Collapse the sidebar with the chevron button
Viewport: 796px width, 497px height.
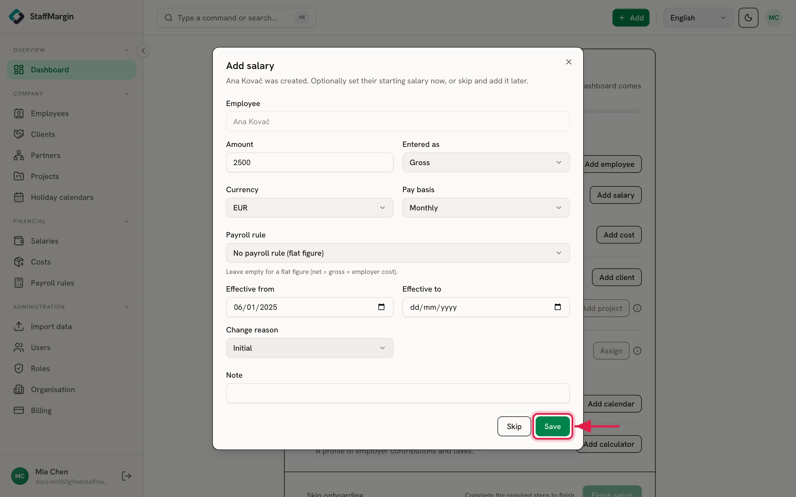[143, 51]
